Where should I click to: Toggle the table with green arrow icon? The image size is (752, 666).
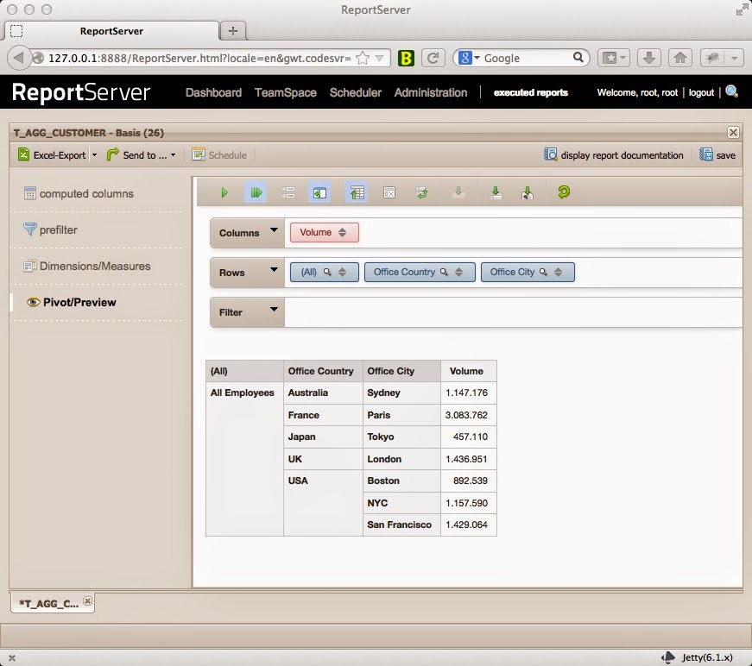point(357,192)
